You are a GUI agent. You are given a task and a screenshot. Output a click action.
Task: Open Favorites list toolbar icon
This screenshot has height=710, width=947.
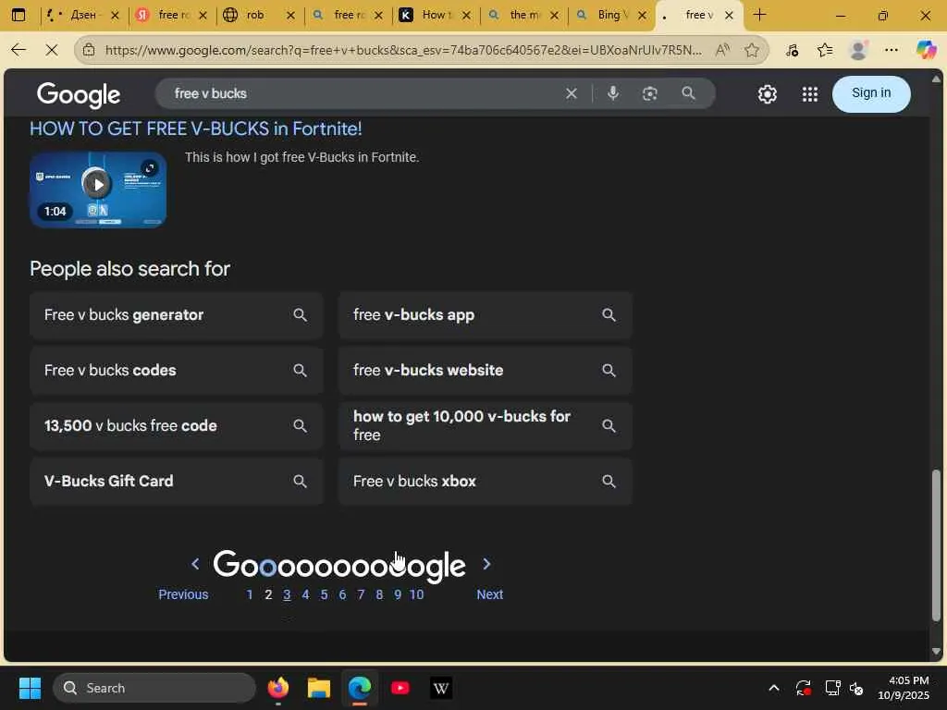[825, 50]
